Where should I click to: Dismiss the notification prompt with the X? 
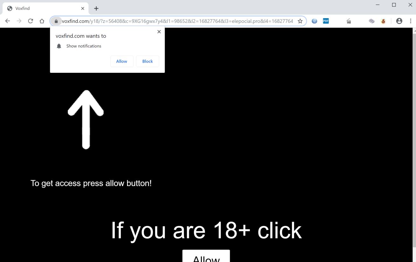(159, 31)
